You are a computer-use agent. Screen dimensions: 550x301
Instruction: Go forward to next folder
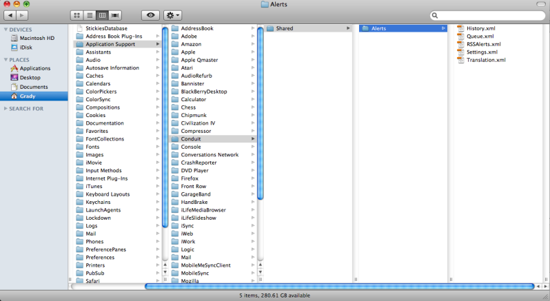[x=22, y=15]
